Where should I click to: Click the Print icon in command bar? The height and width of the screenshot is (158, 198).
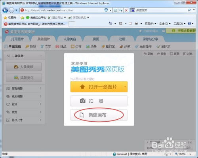pyautogui.click(x=136, y=24)
